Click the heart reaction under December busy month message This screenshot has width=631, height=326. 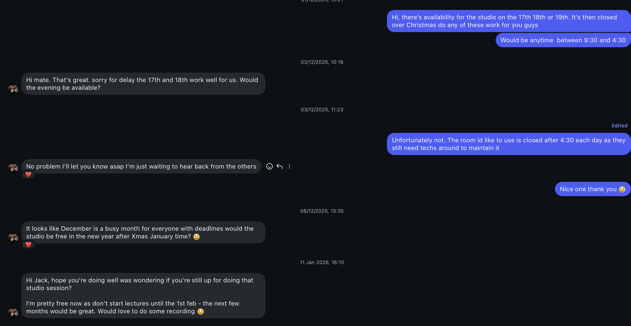[28, 244]
